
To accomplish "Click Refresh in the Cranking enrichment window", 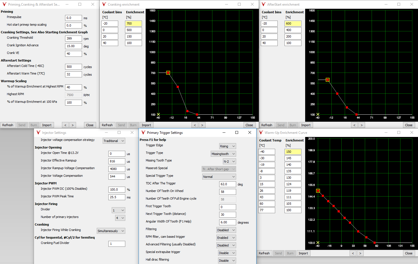I will click(x=107, y=125).
